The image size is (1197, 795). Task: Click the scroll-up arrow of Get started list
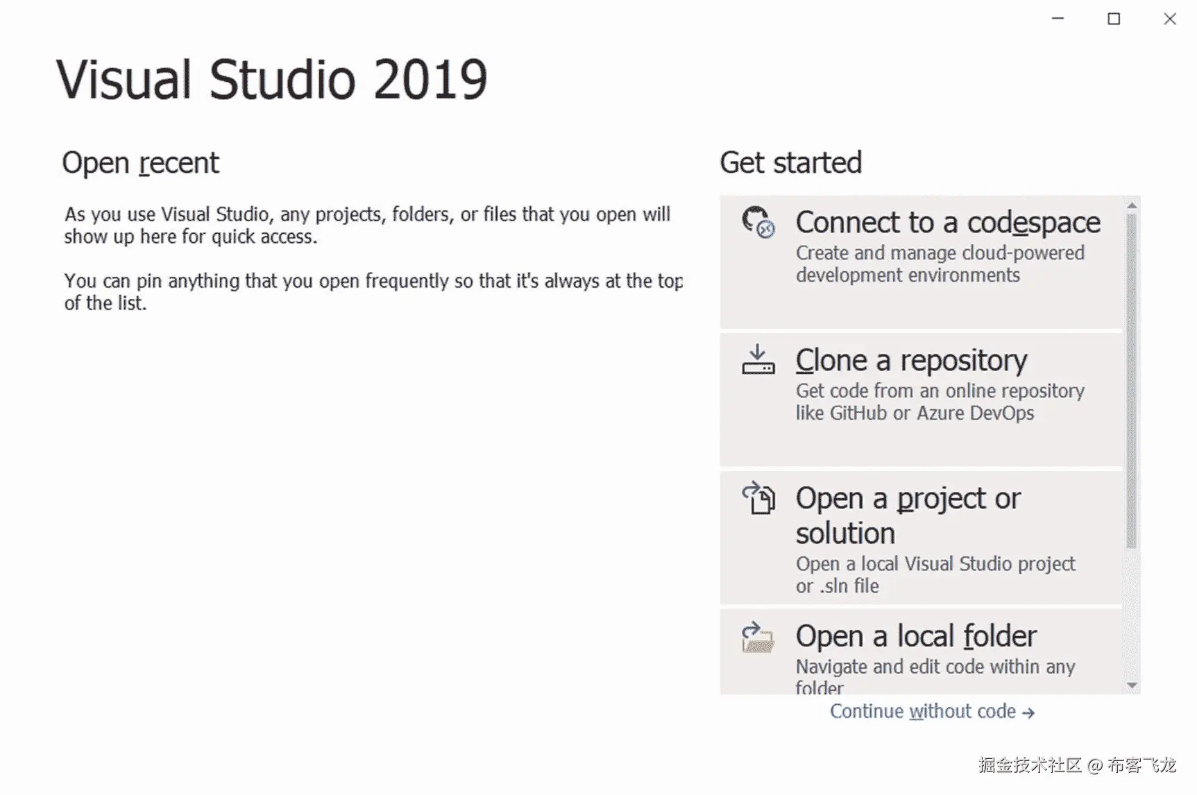[1132, 205]
